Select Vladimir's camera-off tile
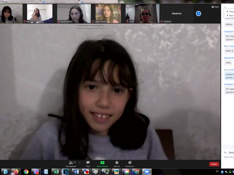Image resolution: width=234 pixels, height=175 pixels. (x=177, y=13)
